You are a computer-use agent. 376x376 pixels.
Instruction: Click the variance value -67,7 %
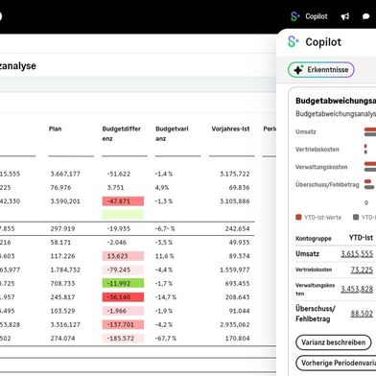point(166,339)
